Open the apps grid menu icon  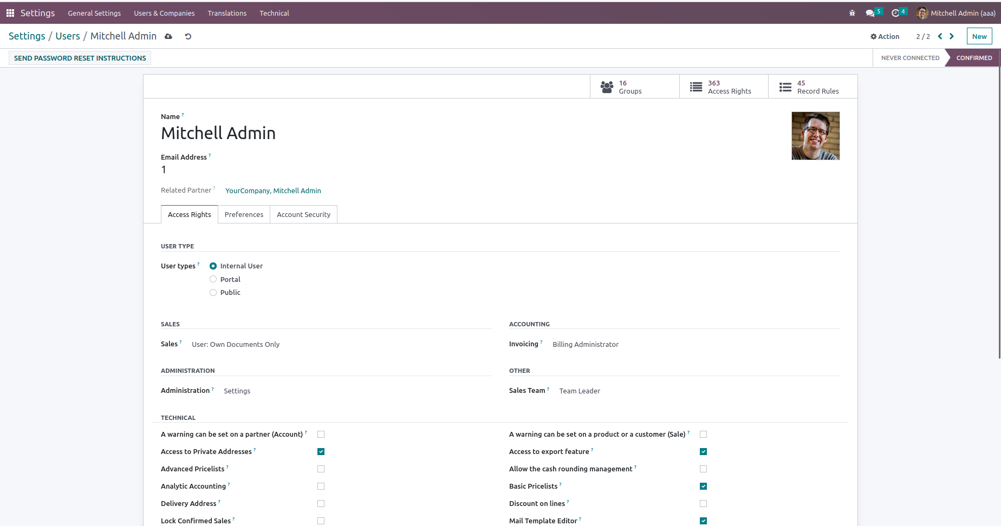pos(10,13)
